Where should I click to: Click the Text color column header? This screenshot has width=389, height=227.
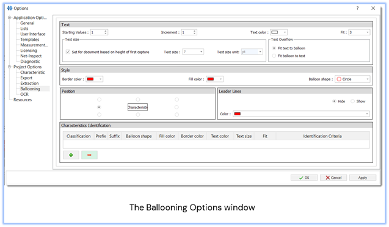[x=220, y=136]
